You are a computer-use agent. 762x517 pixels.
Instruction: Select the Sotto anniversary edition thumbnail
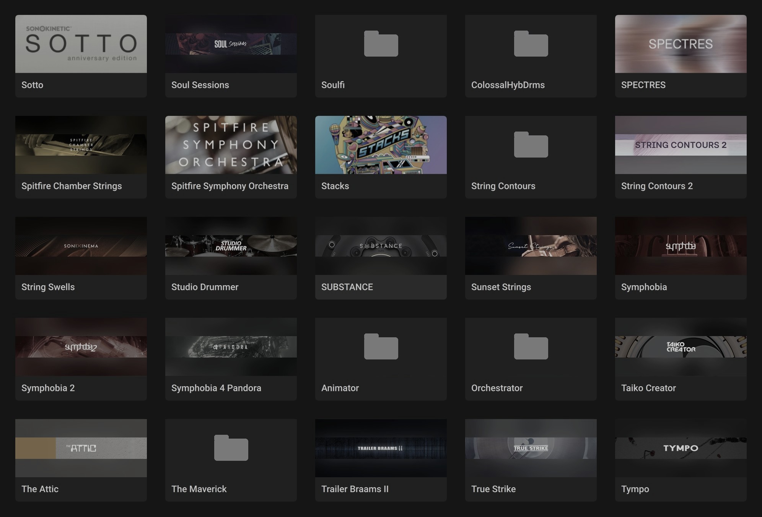(81, 44)
